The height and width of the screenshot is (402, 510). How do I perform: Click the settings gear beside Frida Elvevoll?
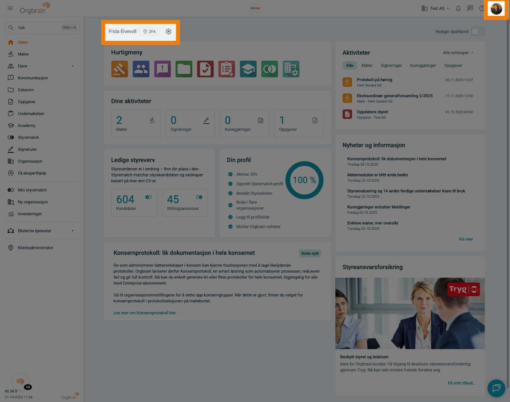coord(168,32)
